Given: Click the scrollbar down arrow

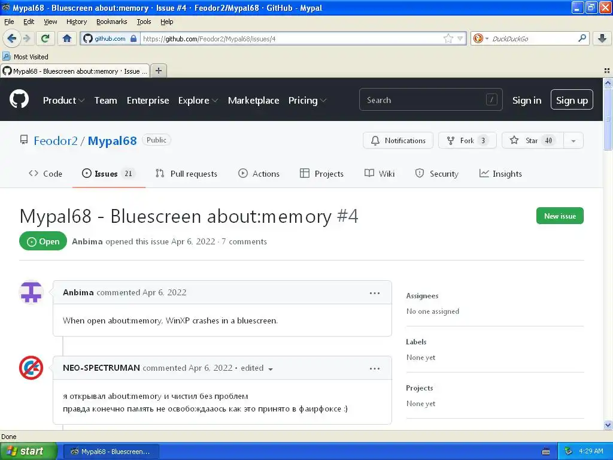Looking at the screenshot, I should [x=608, y=425].
